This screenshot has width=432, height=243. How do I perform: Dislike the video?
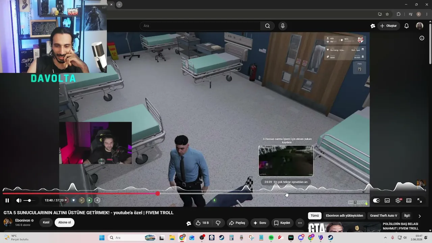point(218,223)
